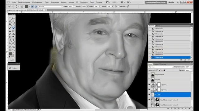Select the 3D Rotate tool
The height and width of the screenshot is (111, 199).
pos(10,47)
